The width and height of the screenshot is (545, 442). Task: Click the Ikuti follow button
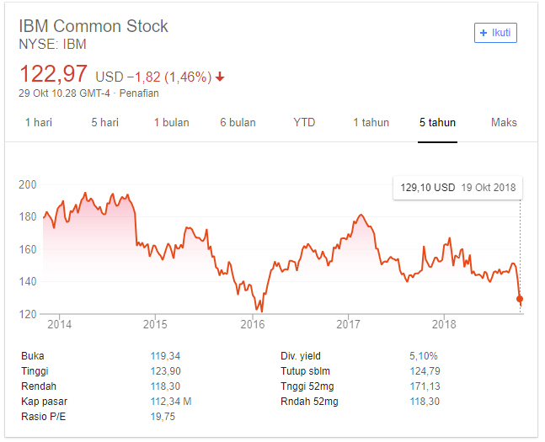coord(495,33)
